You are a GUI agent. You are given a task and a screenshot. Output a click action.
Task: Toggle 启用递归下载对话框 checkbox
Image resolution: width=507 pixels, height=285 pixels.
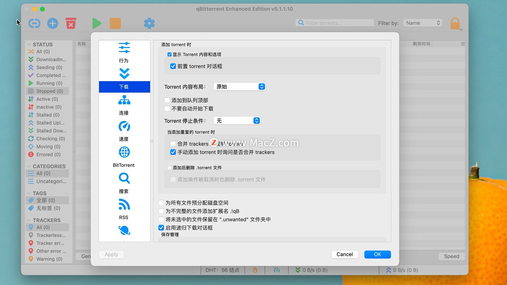(161, 228)
